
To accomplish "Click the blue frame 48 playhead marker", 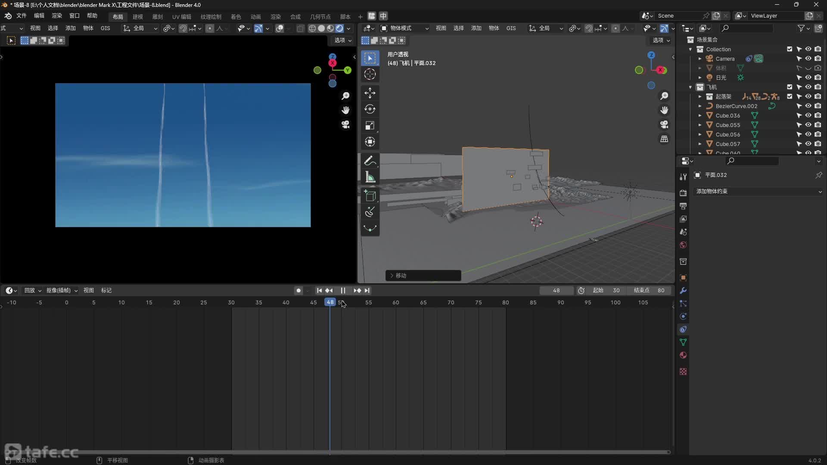I will pos(330,302).
